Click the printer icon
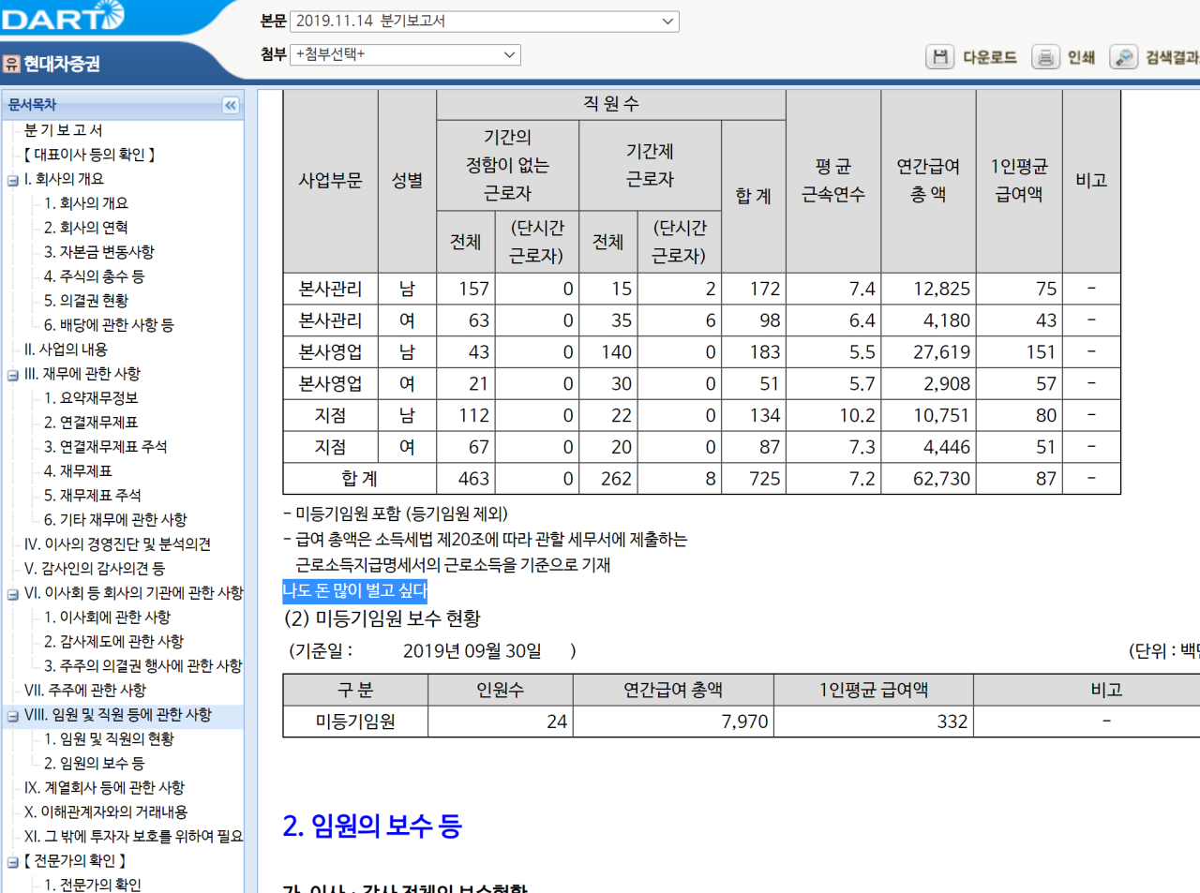The image size is (1200, 893). coord(1045,57)
